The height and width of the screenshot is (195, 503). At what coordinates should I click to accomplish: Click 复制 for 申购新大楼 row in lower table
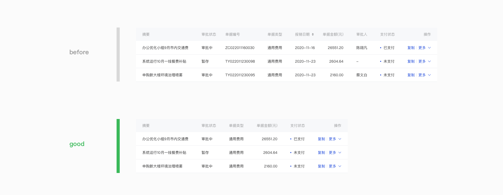[x=321, y=166]
